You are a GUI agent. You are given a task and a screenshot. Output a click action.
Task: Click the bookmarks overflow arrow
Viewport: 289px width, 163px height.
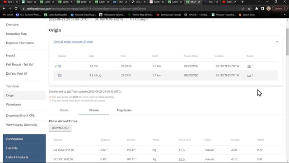(284, 15)
